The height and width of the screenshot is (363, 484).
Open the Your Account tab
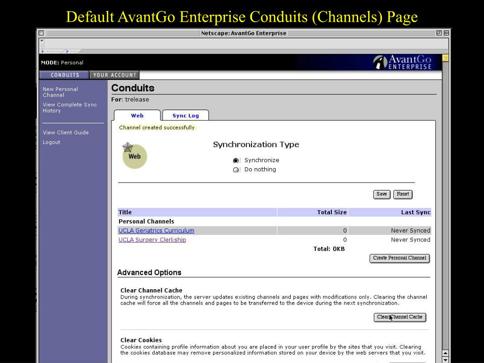click(x=114, y=75)
